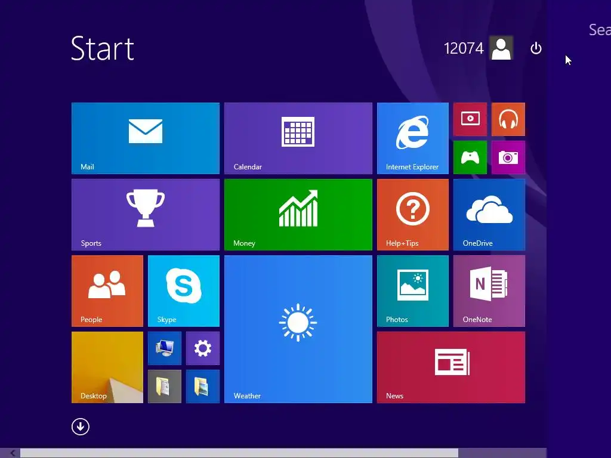Open the Money tile
This screenshot has width=611, height=458.
(x=298, y=215)
